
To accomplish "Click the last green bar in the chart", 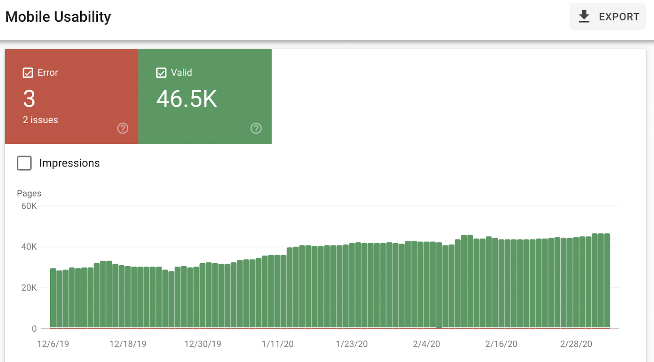I will click(x=607, y=282).
